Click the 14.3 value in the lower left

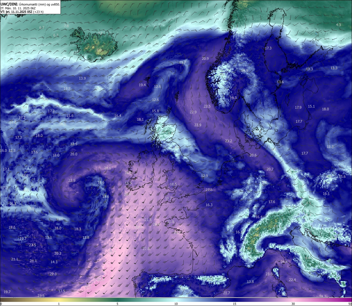54,262
